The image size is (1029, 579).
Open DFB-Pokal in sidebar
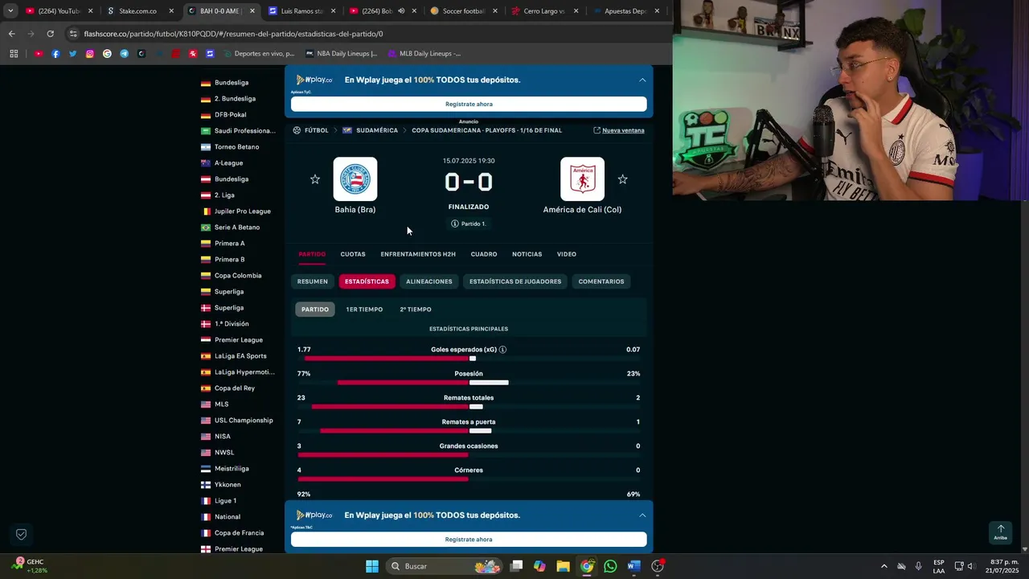point(230,115)
